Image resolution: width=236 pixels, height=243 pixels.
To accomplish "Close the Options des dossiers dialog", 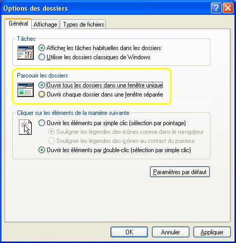I will coord(228,8).
